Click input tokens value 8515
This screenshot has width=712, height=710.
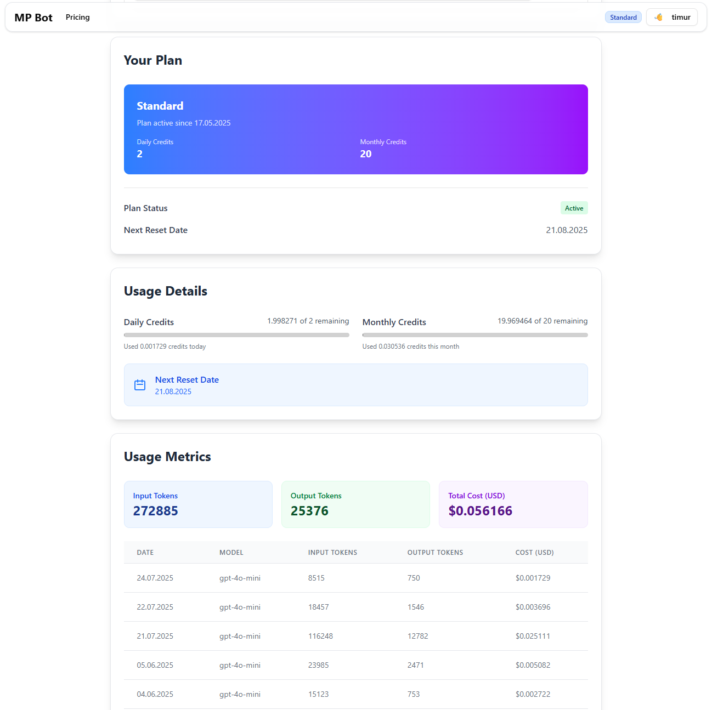click(x=317, y=578)
